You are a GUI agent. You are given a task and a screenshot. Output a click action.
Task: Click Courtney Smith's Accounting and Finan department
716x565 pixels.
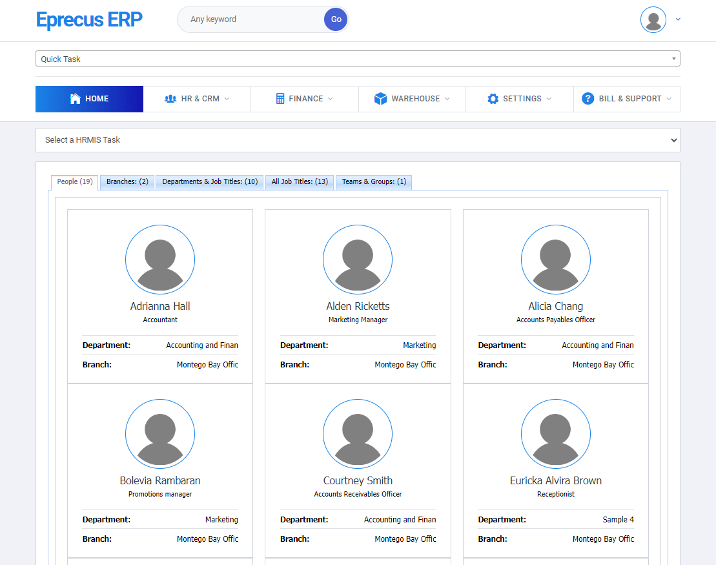coord(400,520)
